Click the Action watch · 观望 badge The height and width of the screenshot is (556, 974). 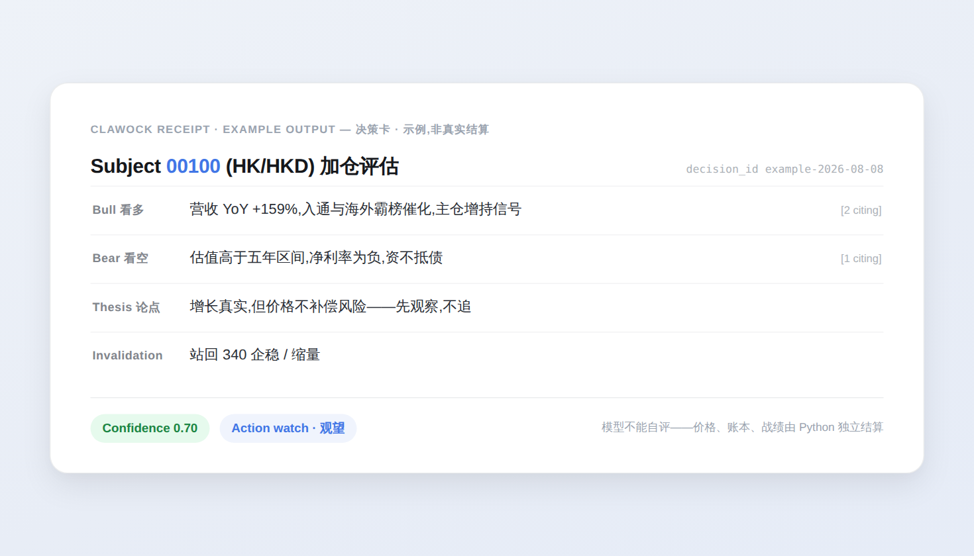pyautogui.click(x=288, y=428)
